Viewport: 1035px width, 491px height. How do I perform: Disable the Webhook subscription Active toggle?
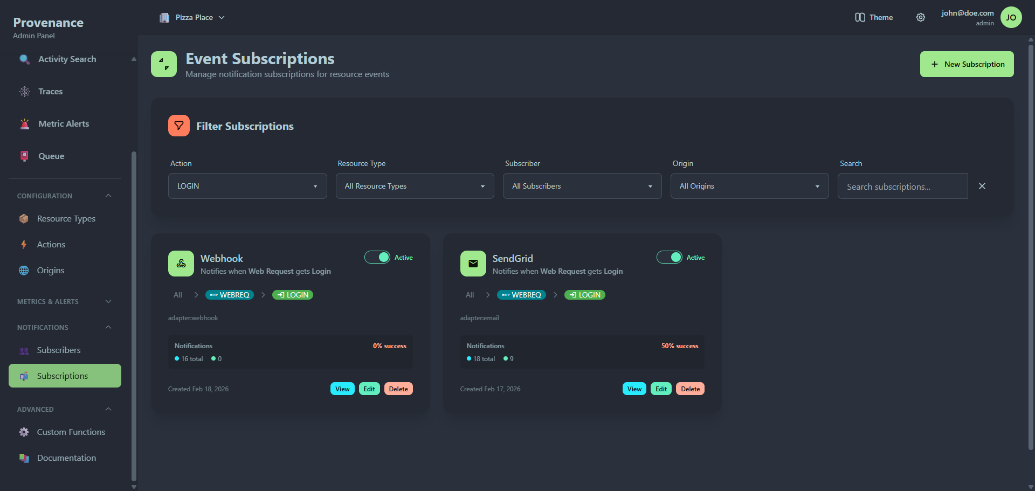(x=377, y=257)
